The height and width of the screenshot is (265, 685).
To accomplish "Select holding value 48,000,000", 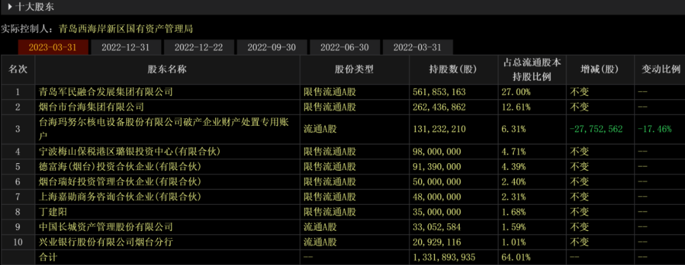I will tap(436, 197).
